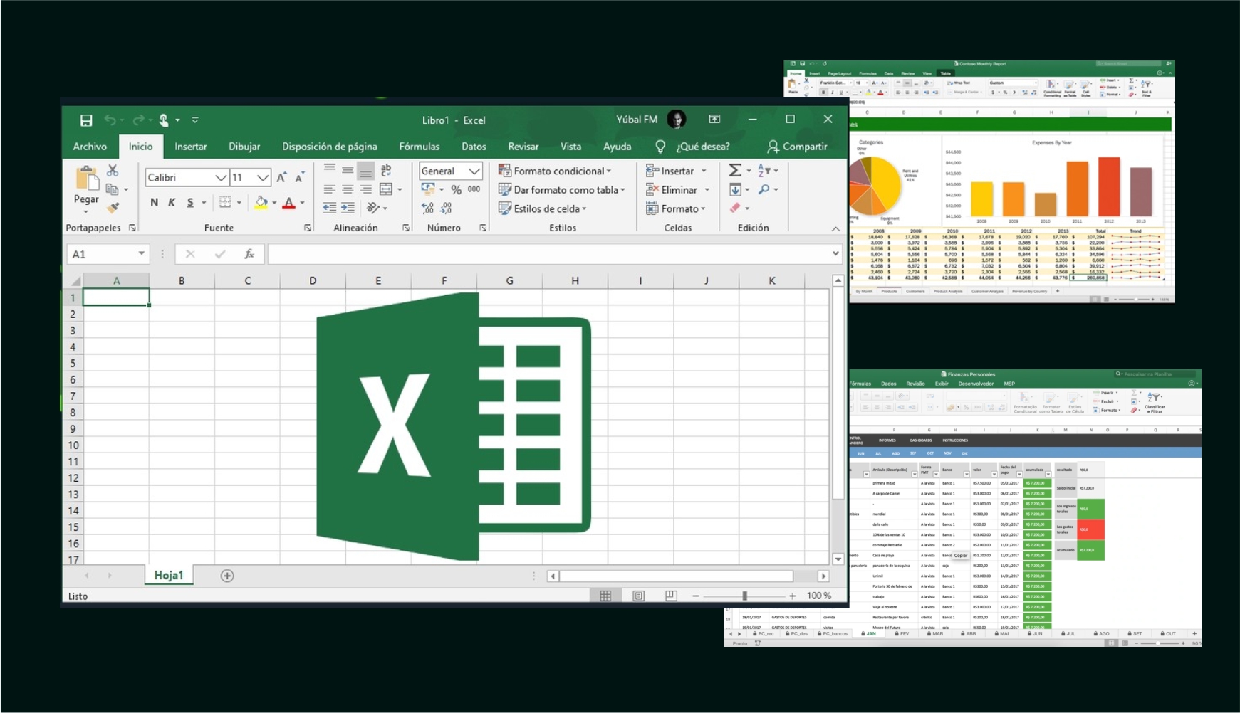
Task: Click the Pegar paste button
Action: point(86,189)
